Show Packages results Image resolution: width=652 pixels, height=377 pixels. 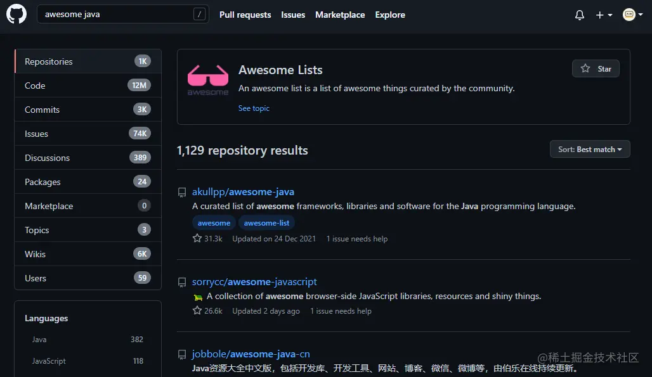(88, 182)
